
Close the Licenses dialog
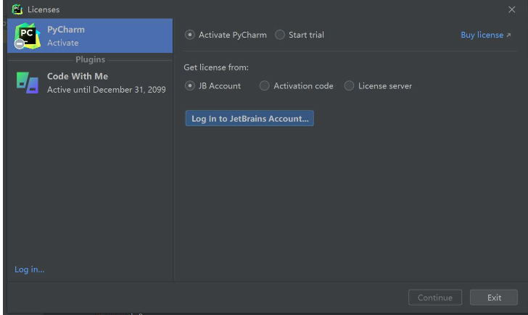pyautogui.click(x=512, y=9)
